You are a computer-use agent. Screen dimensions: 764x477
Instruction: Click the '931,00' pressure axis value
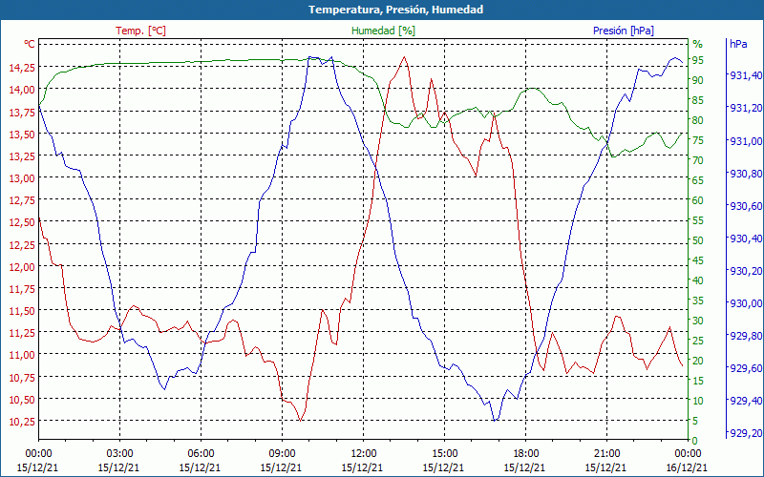coord(745,140)
